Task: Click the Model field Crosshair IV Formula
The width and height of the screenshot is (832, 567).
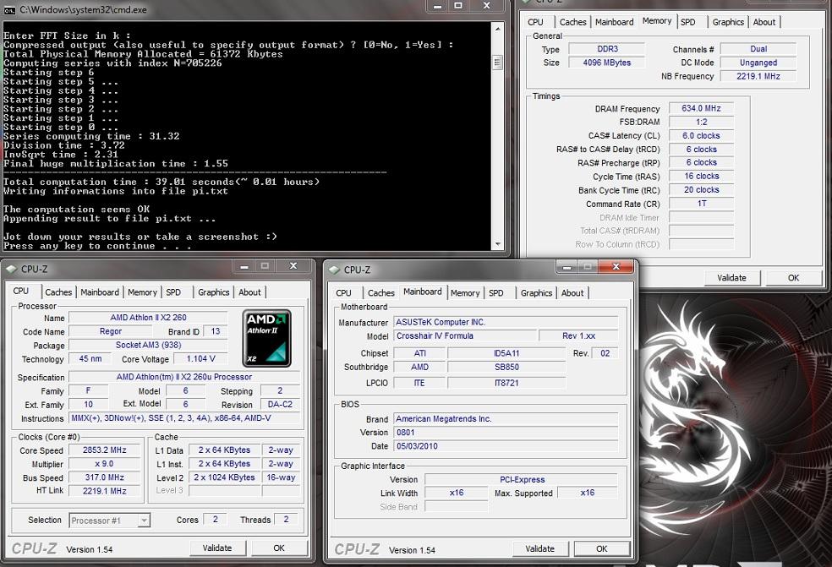Action: click(x=465, y=335)
